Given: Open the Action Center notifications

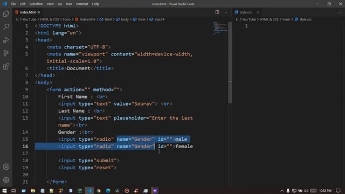Looking at the screenshot, I should (338, 191).
